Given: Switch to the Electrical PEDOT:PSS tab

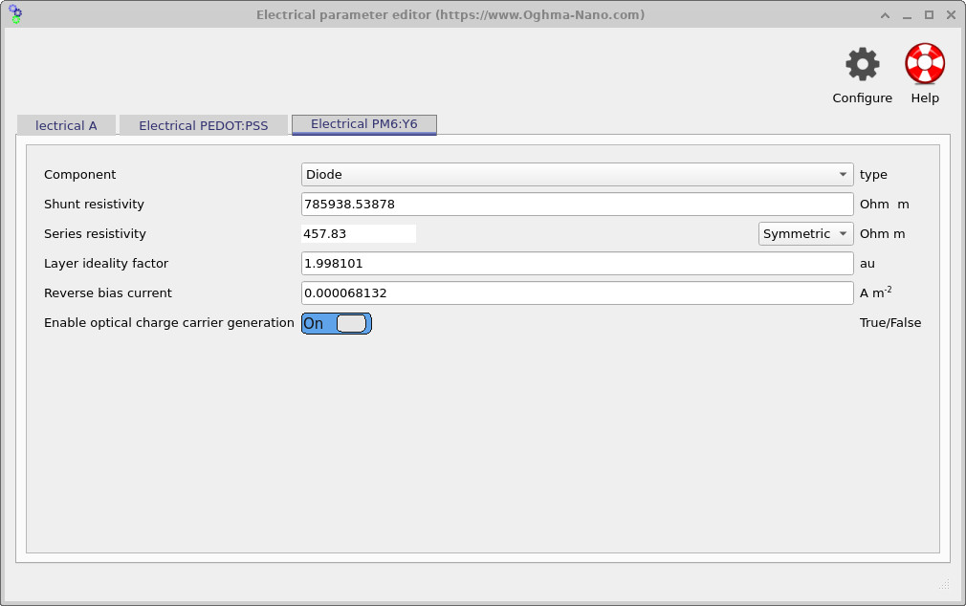Looking at the screenshot, I should (203, 124).
